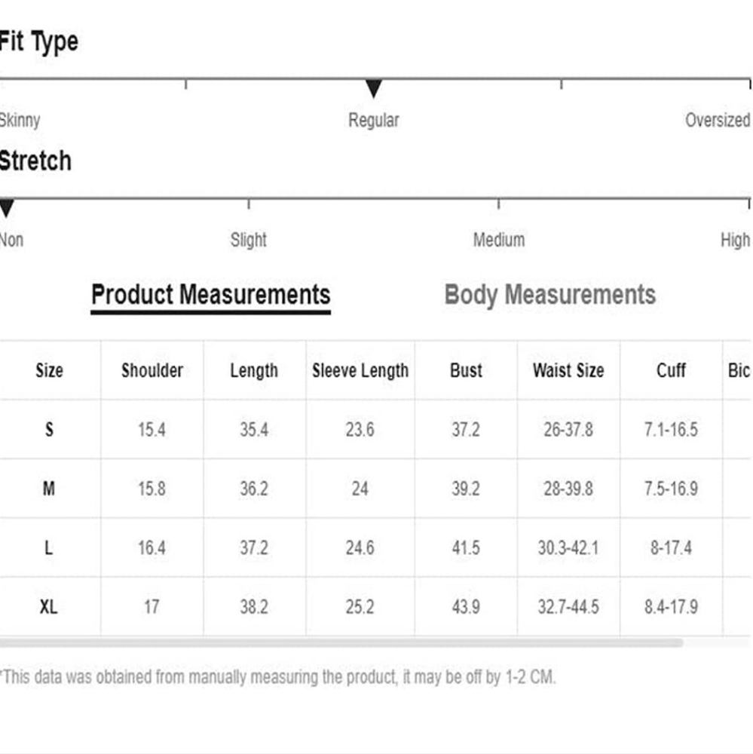
Task: Select the size XL row label
Action: click(48, 607)
